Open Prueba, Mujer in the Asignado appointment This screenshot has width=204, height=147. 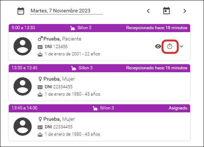(59, 119)
